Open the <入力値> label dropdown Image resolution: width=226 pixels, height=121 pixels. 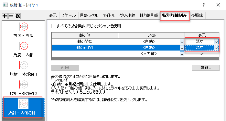[x=182, y=54]
